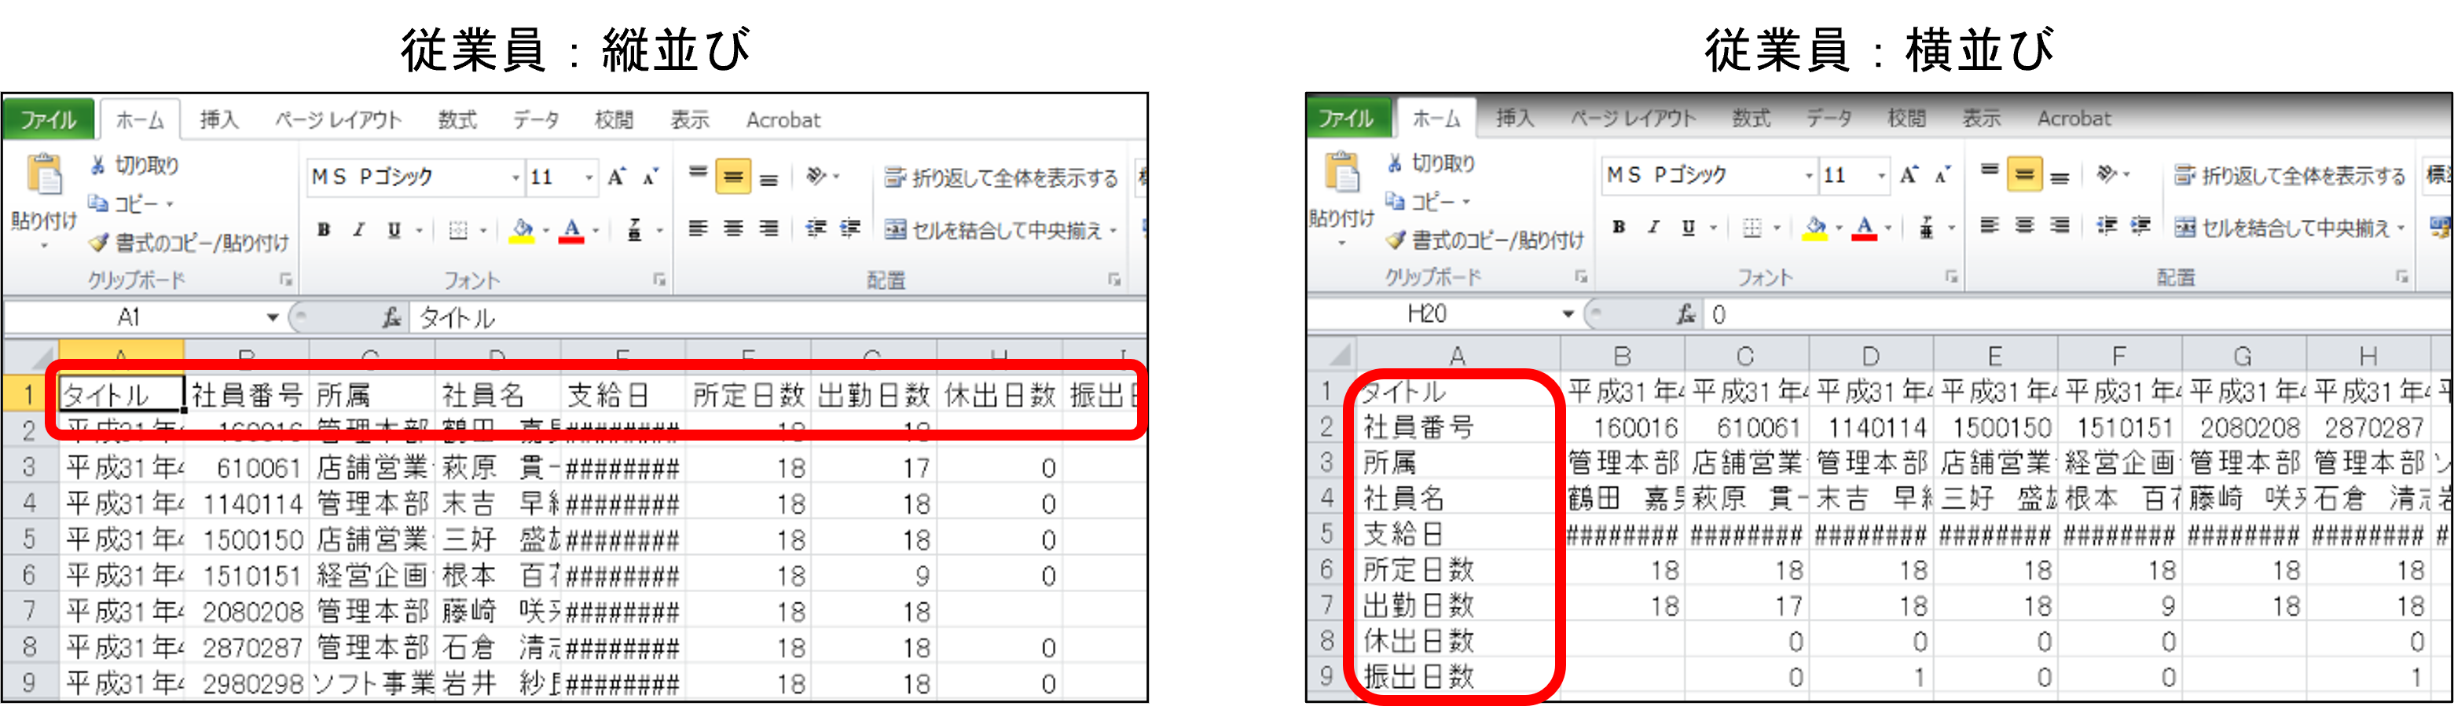Click the Orientation icon in the left window ribbon
Screen dimensions: 2454x706
pos(816,177)
